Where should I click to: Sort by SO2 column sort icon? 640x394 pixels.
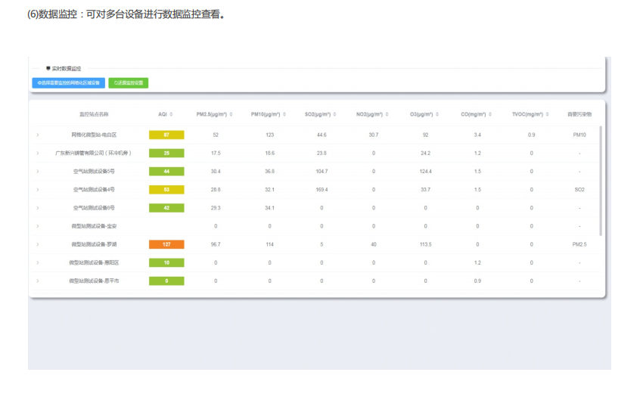click(x=336, y=114)
